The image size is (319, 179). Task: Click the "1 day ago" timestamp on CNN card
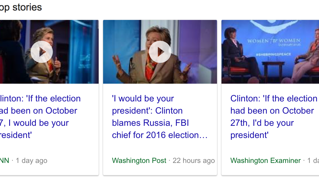pyautogui.click(x=31, y=161)
